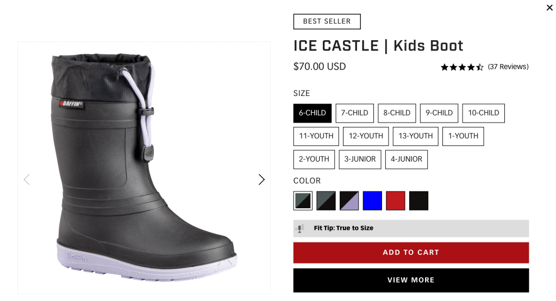Click the fit tip size icon
The width and height of the screenshot is (556, 301).
[300, 228]
